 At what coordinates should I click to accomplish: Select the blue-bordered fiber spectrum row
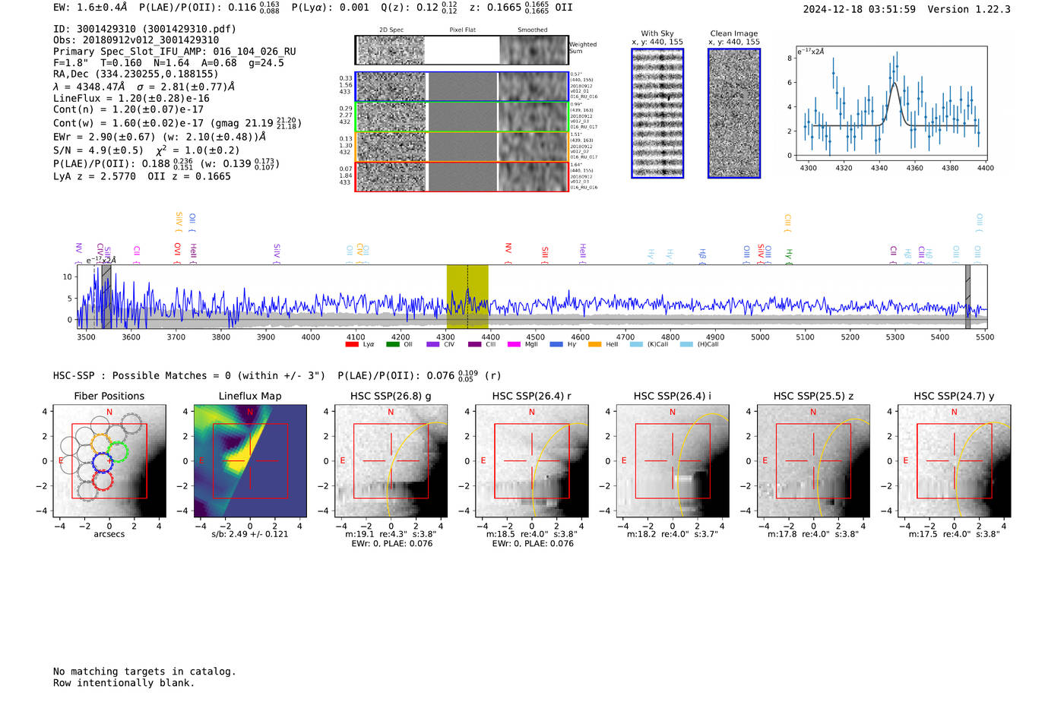[x=461, y=87]
